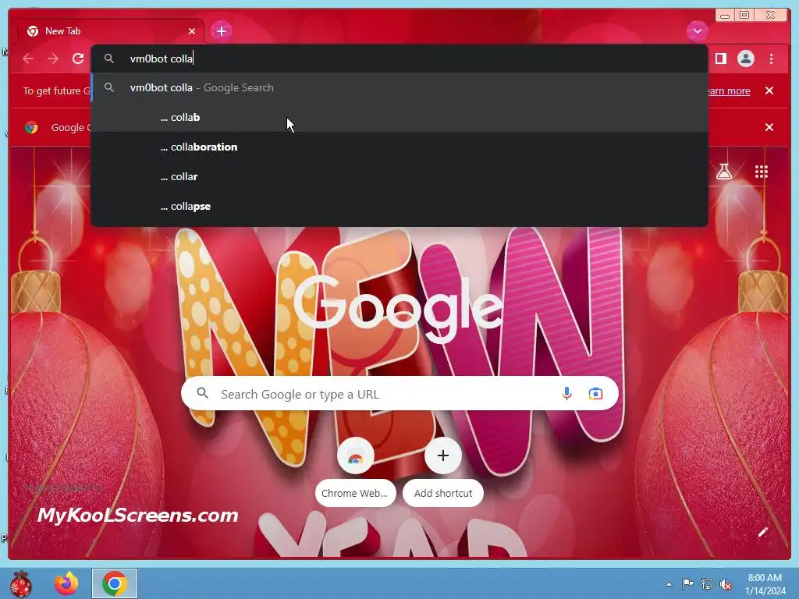Open the Chrome Web Store shortcut
The image size is (799, 599).
(355, 455)
